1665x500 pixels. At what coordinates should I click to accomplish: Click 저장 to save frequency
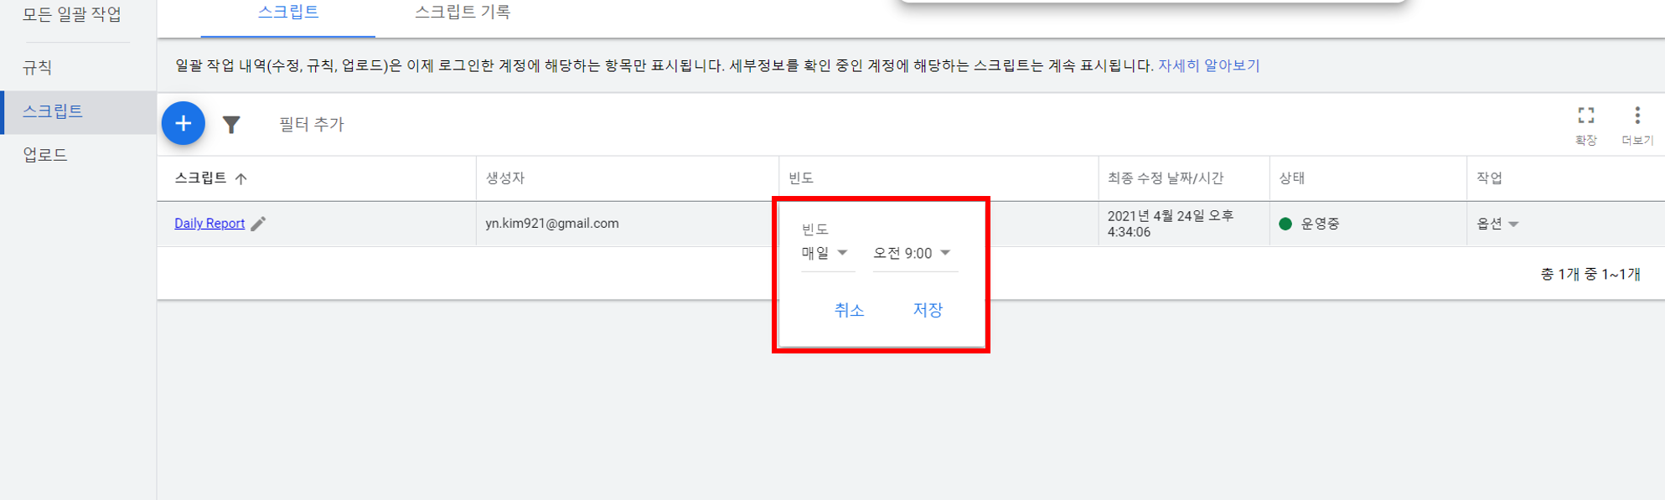coord(928,310)
